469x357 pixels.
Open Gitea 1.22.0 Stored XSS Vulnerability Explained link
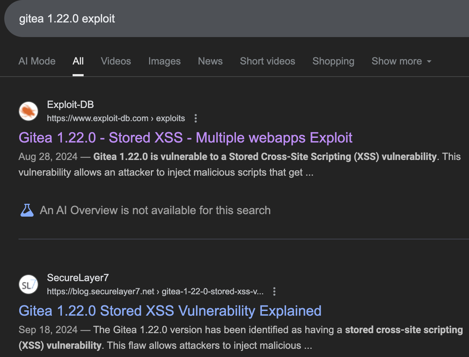(170, 311)
